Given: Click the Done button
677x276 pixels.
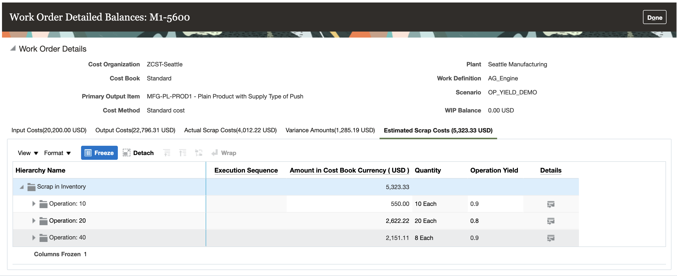Looking at the screenshot, I should [x=654, y=17].
